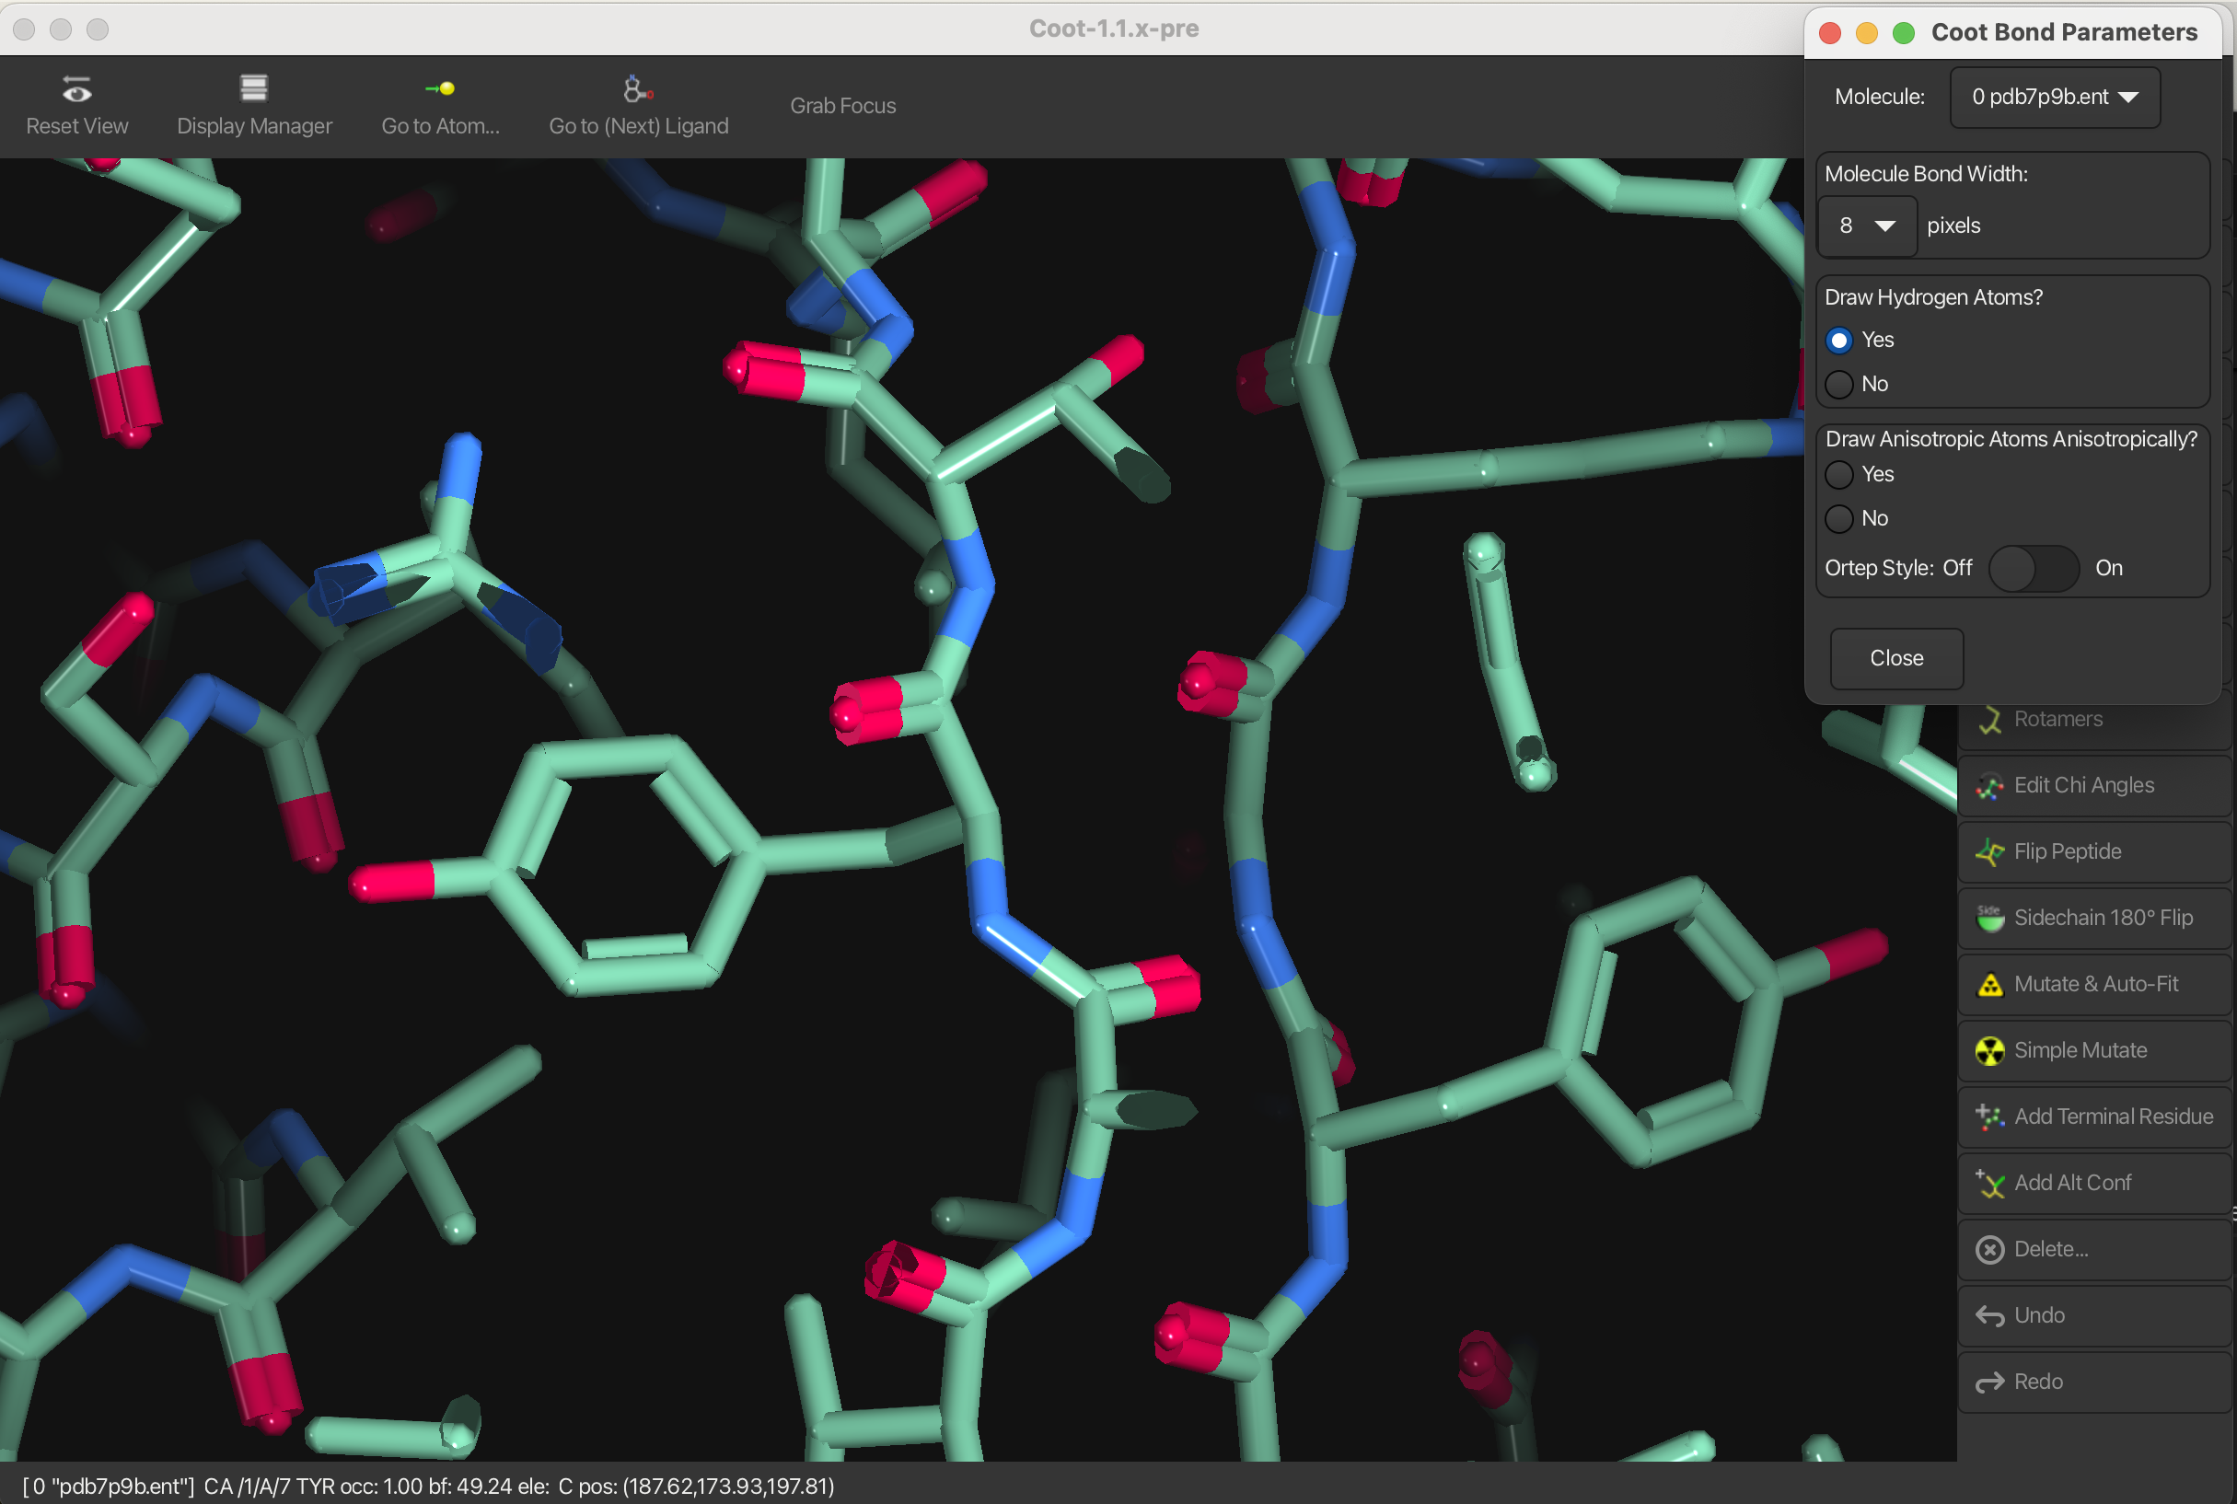Click Grab Focus in the toolbar
2237x1504 pixels.
842,106
